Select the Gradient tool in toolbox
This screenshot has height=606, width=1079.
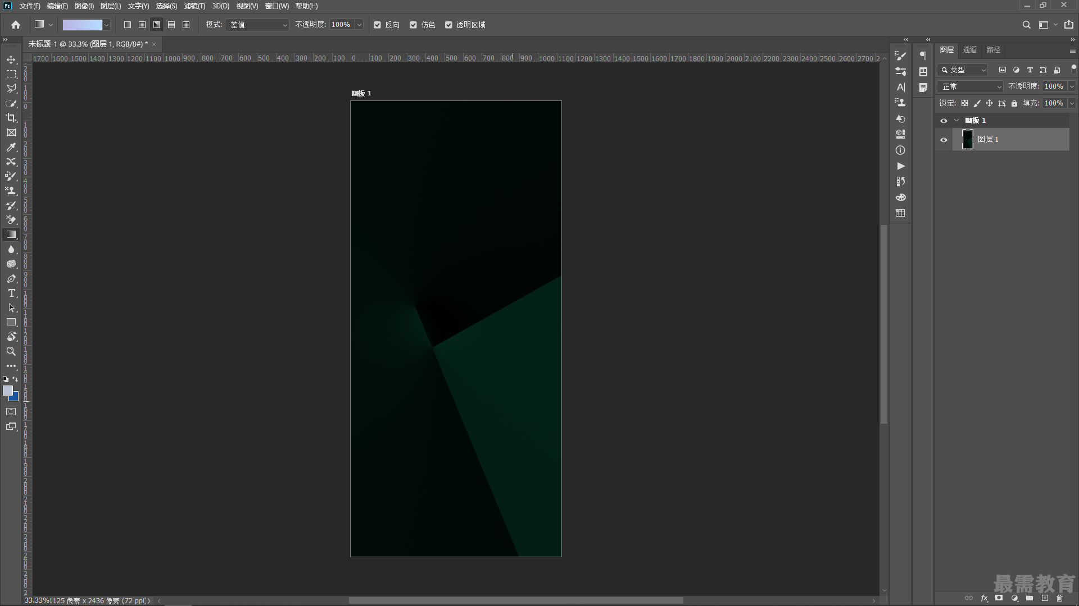point(11,235)
